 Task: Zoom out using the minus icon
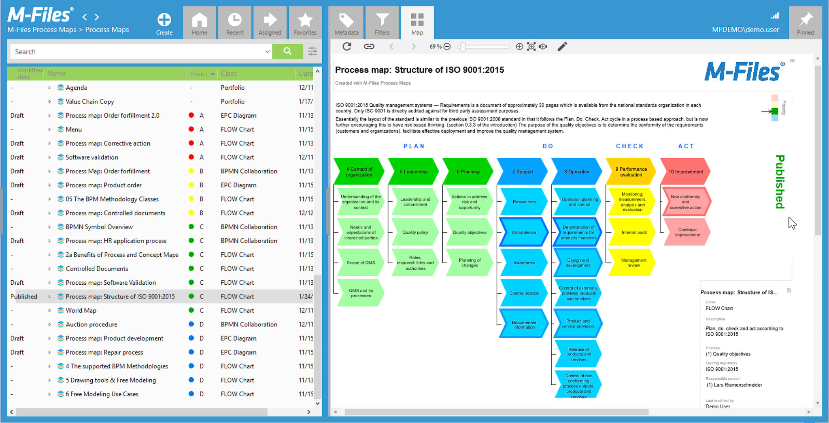[x=447, y=47]
